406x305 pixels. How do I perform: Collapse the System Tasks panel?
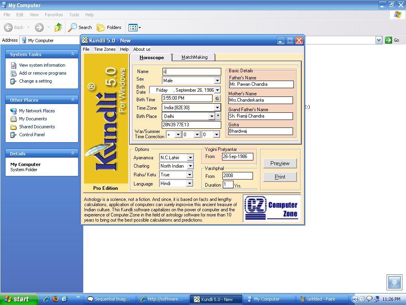point(73,54)
